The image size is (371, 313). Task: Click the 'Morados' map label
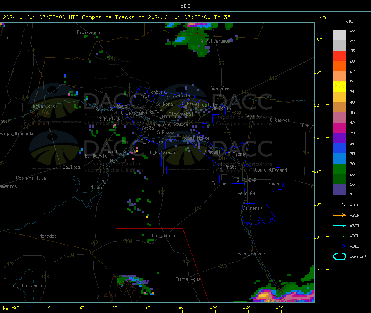[x=48, y=236]
